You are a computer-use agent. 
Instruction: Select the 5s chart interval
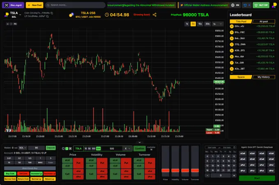tap(193, 24)
